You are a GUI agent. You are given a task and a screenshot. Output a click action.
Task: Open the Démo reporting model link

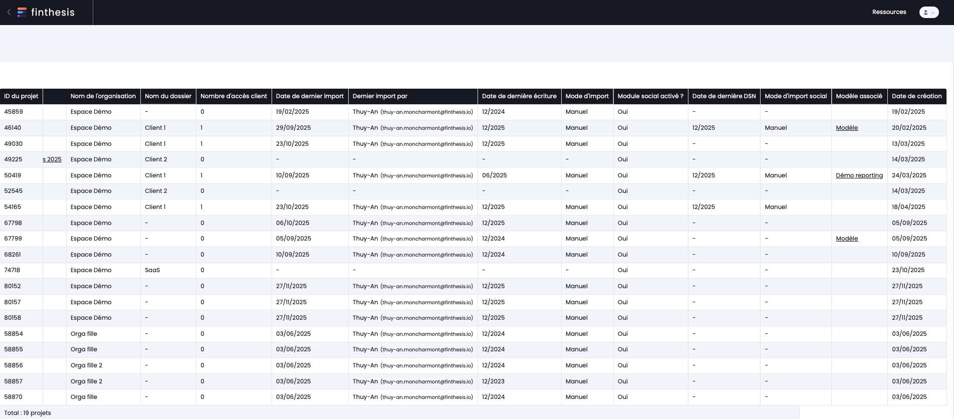[859, 175]
